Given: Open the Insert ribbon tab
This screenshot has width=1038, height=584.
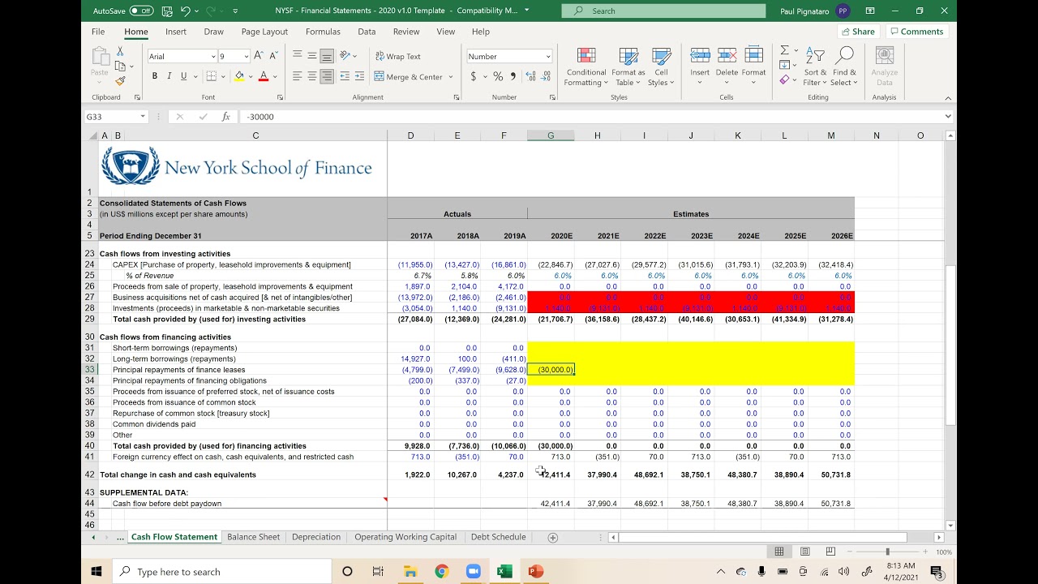Looking at the screenshot, I should tap(176, 32).
